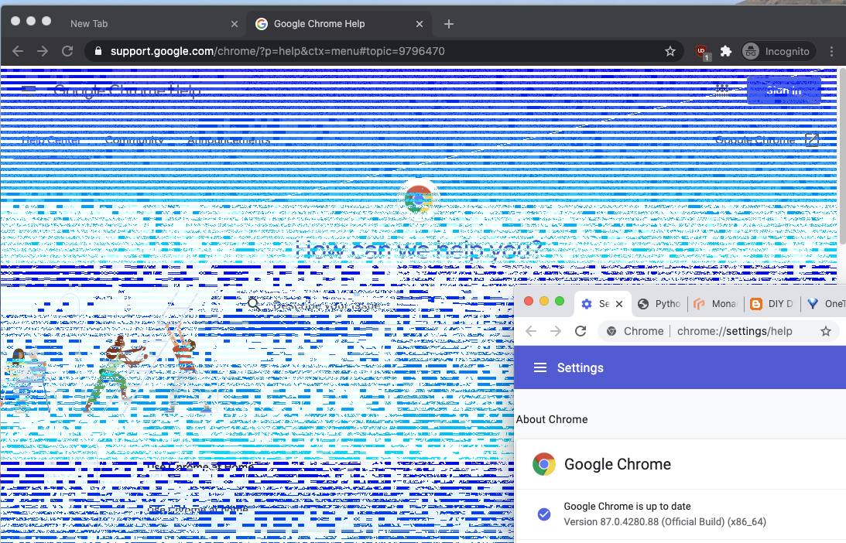Switch to the New Tab tab
Screen dimensions: 846x543
(x=89, y=24)
